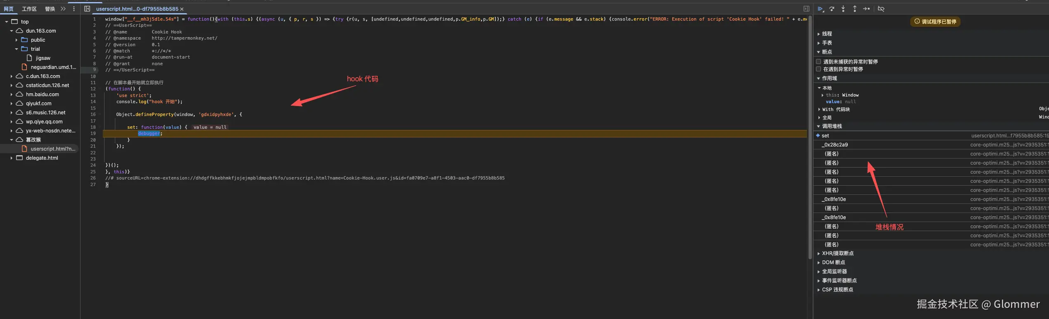Click the jigsaw file icon
This screenshot has height=319, width=1049.
[29, 58]
